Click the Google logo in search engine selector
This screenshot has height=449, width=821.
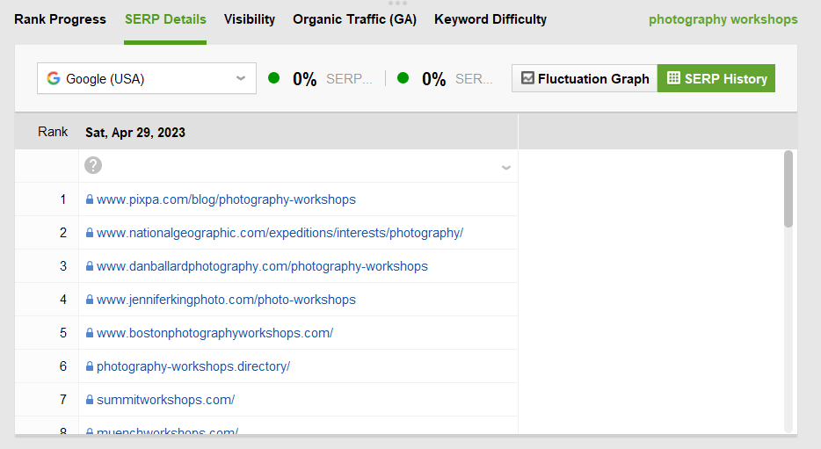click(x=54, y=78)
